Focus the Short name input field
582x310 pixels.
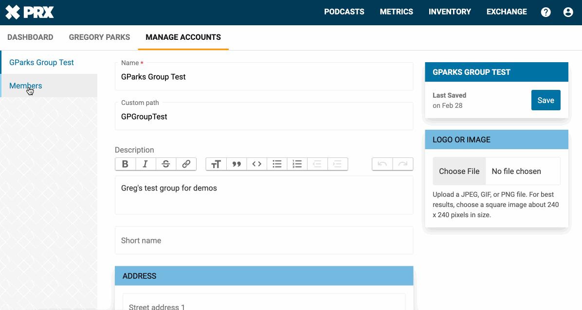pos(264,241)
